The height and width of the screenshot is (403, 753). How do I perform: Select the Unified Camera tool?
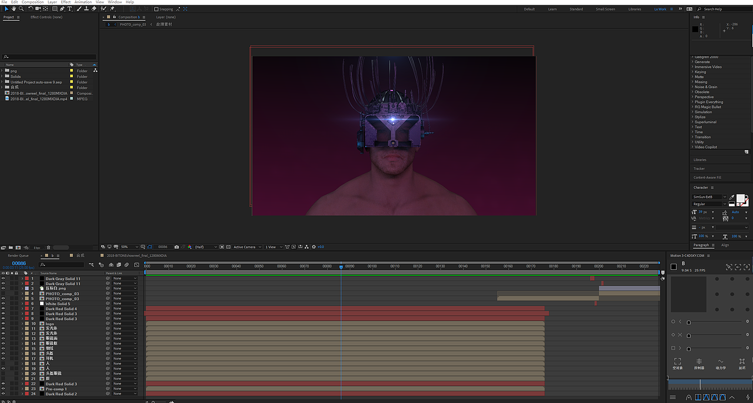click(38, 9)
